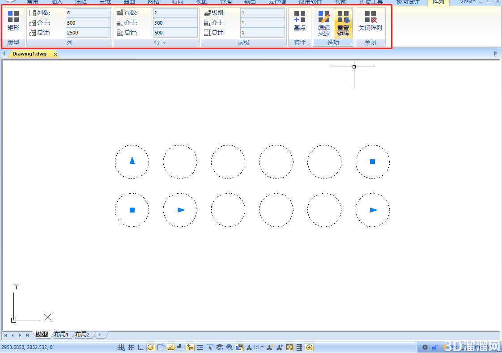Image resolution: width=502 pixels, height=353 pixels.
Task: Close the Drawing1.dwg document tab
Action: pos(55,55)
